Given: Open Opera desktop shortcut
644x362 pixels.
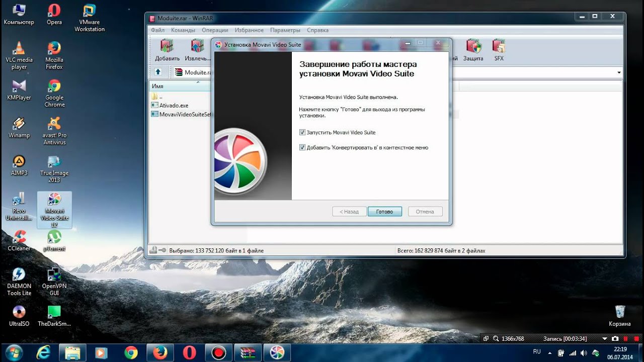Looking at the screenshot, I should pos(54,15).
